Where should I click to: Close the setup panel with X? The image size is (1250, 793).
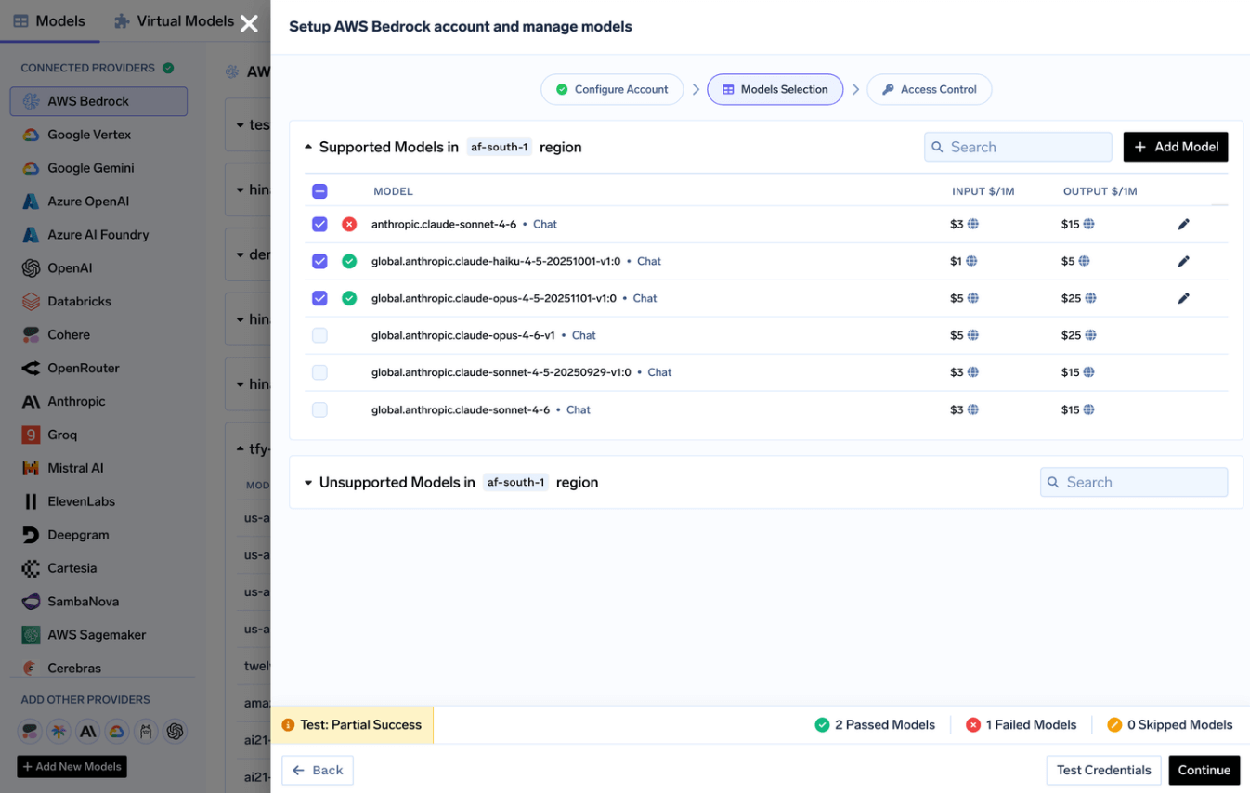pyautogui.click(x=249, y=23)
